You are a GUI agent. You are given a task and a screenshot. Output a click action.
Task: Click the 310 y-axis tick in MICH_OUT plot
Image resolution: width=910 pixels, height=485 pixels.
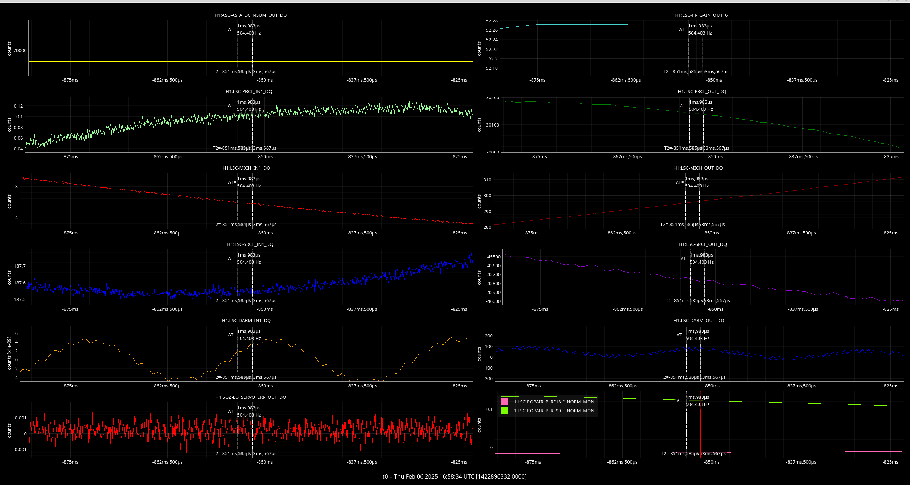tap(487, 180)
